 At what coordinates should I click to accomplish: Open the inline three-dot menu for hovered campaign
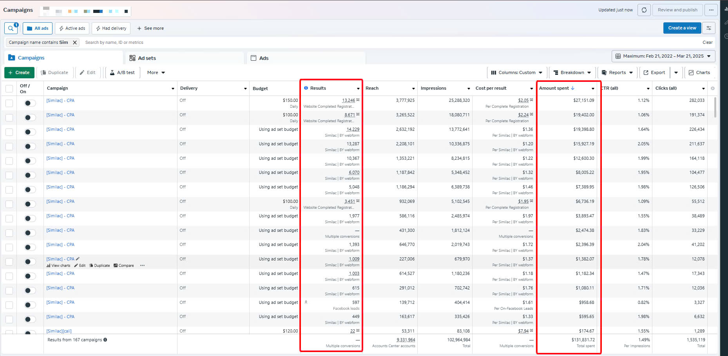tap(142, 266)
